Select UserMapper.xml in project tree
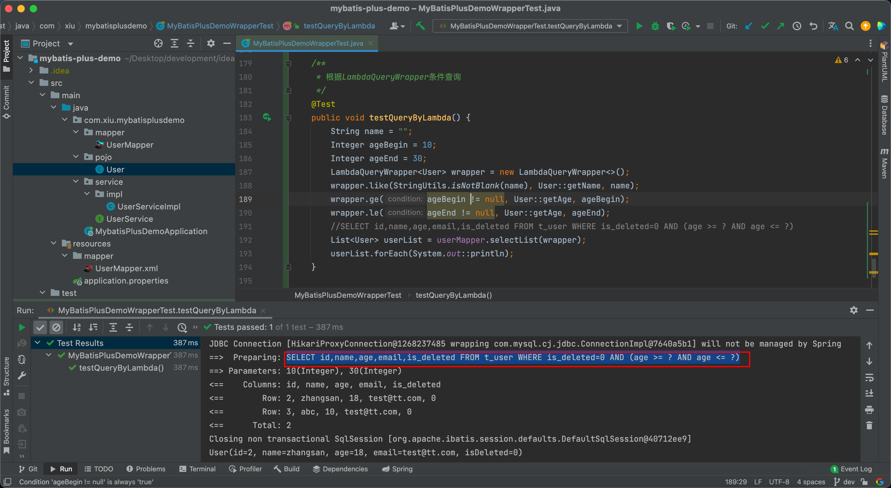This screenshot has width=891, height=488. 126,268
